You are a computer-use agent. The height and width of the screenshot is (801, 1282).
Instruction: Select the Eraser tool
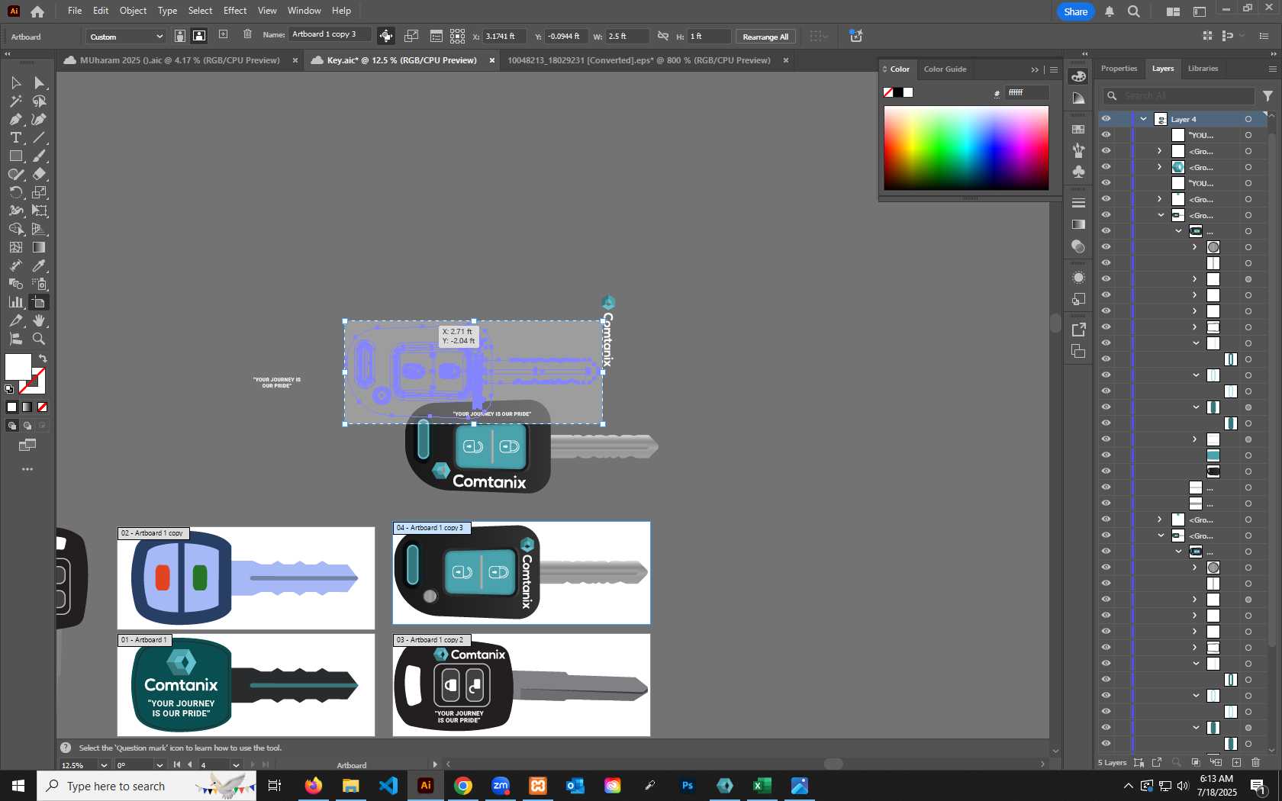(x=39, y=174)
